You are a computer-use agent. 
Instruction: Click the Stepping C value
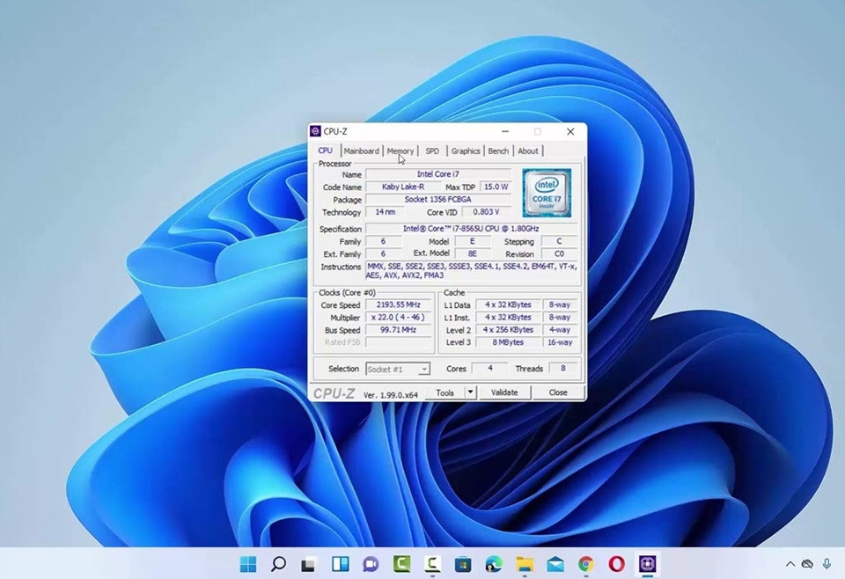click(560, 241)
